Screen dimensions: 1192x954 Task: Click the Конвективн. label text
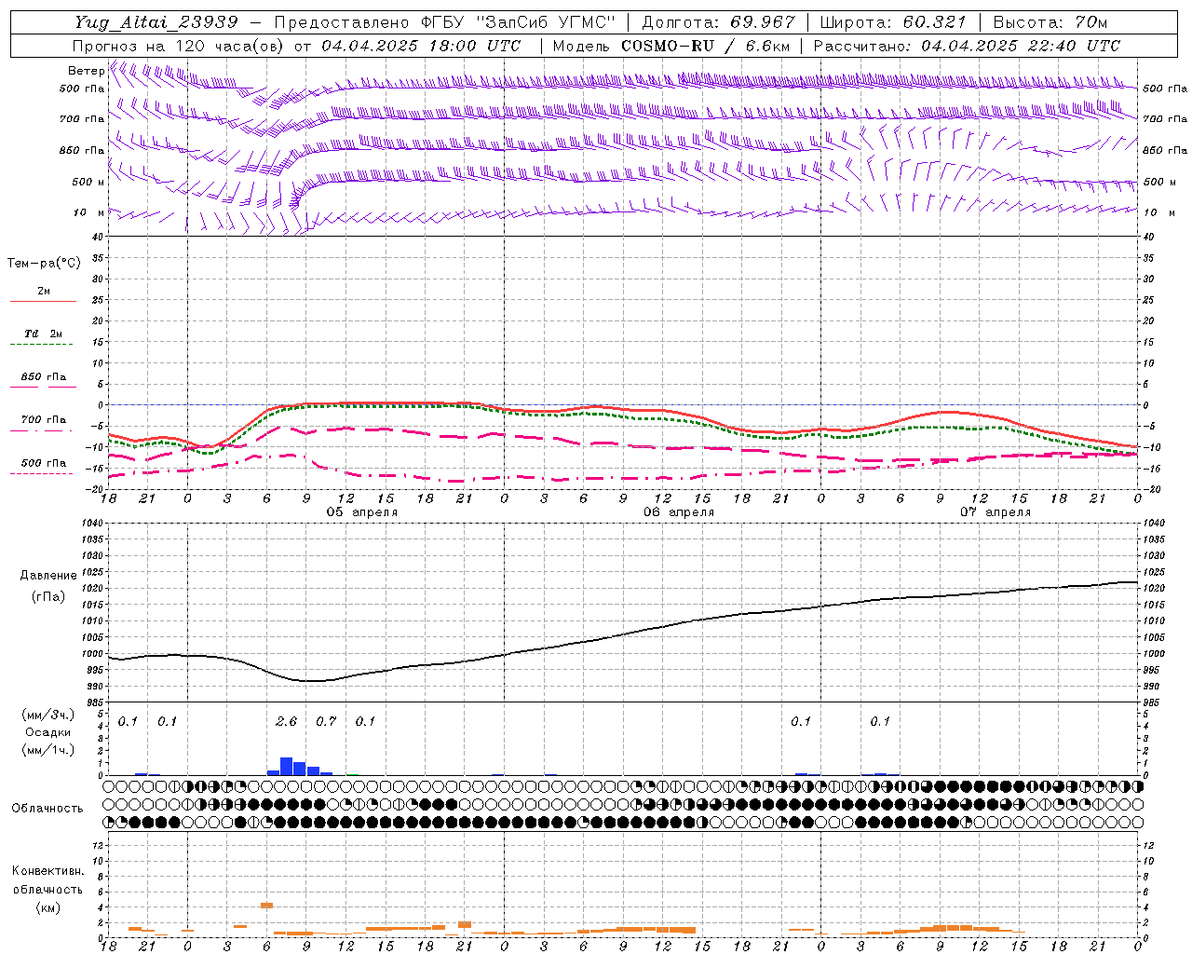[47, 871]
